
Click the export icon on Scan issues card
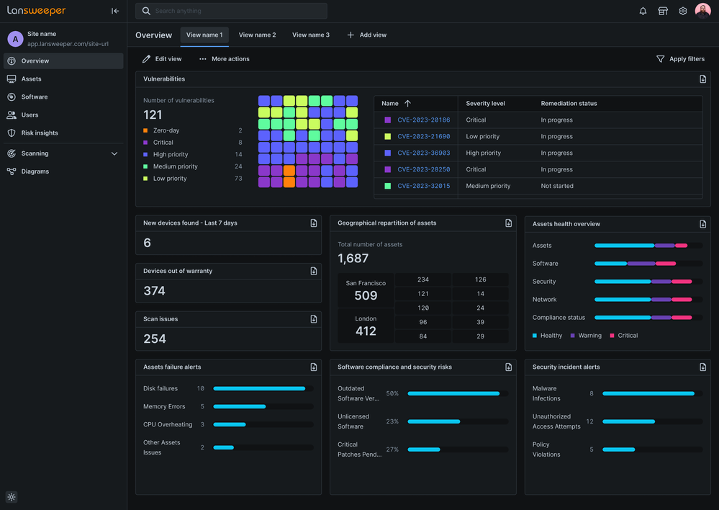(x=313, y=318)
